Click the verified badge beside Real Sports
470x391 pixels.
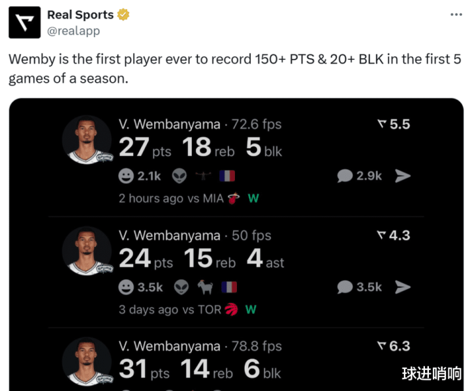tap(123, 15)
